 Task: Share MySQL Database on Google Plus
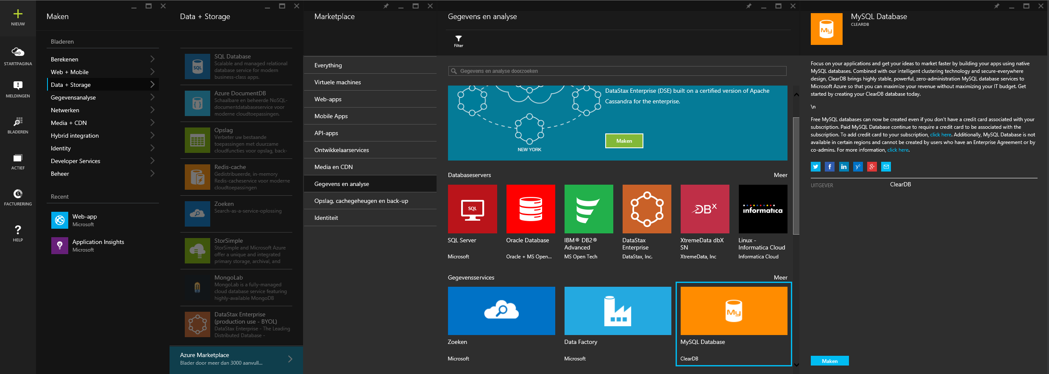(872, 167)
